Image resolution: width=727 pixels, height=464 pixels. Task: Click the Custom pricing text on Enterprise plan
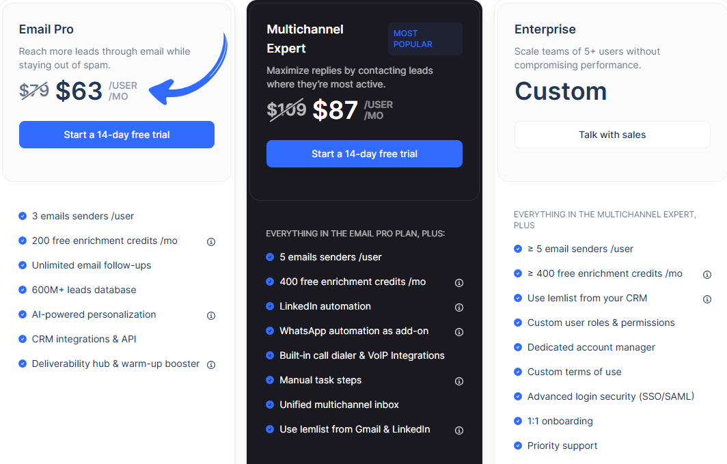point(560,91)
